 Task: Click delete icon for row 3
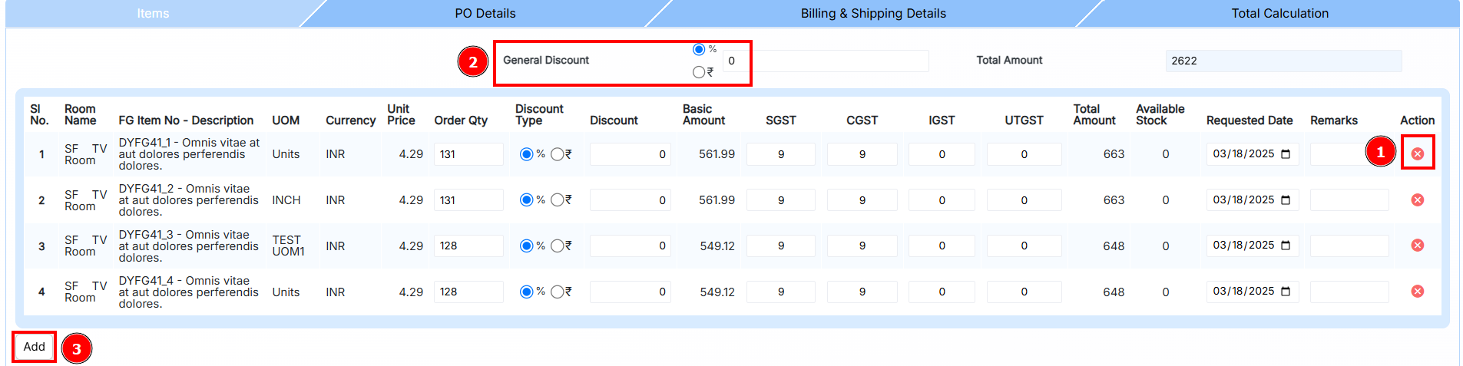[1417, 246]
